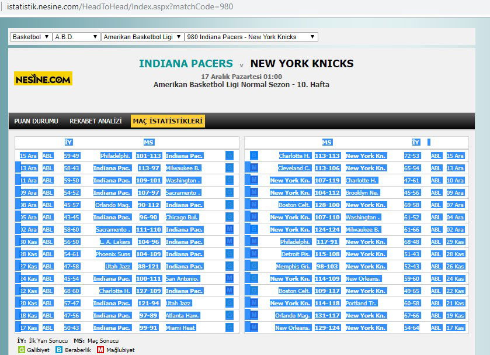Click the red M Mağlubiyet legend icon
Image resolution: width=490 pixels, height=355 pixels.
coord(100,350)
